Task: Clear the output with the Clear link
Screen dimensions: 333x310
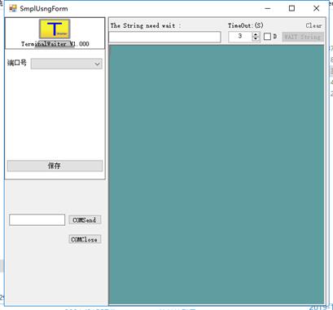Action: [x=313, y=25]
